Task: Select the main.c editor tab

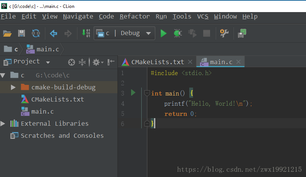Action: coord(221,62)
